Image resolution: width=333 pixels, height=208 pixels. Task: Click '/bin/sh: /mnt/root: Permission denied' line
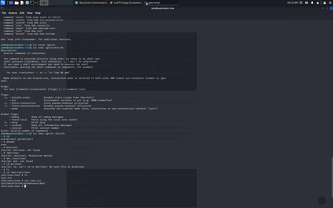pyautogui.click(x=27, y=156)
